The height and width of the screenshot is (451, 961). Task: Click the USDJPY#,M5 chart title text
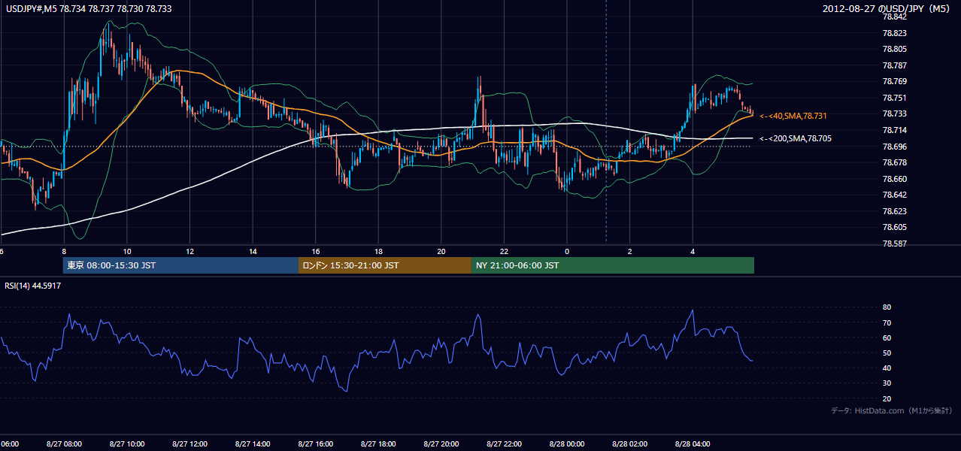88,9
